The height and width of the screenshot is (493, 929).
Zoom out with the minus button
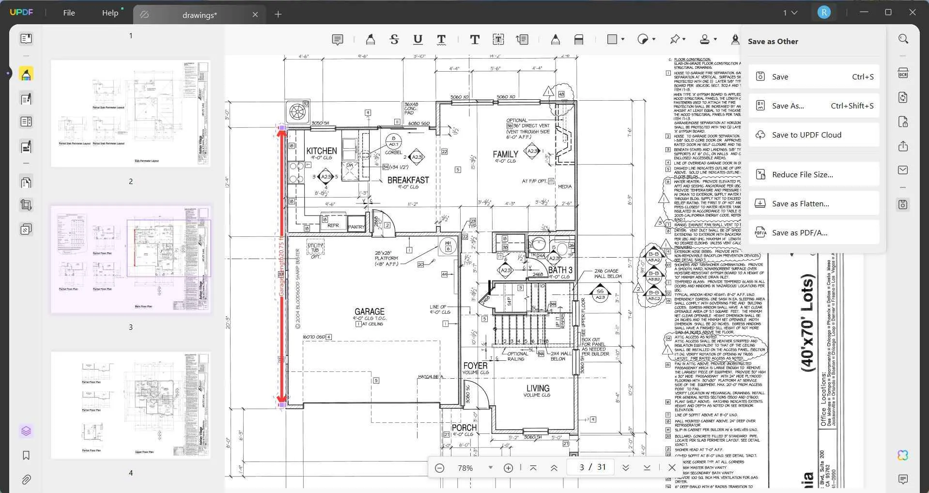click(x=439, y=468)
